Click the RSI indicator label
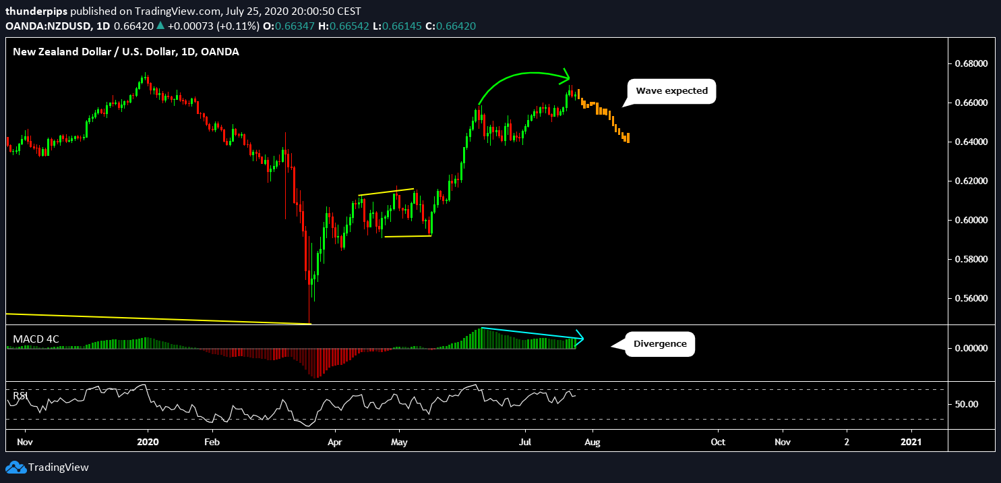1001x483 pixels. 22,396
